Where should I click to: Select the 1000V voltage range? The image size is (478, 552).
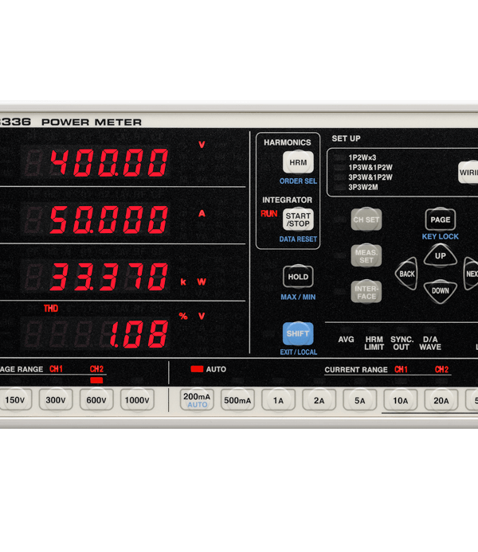point(137,400)
